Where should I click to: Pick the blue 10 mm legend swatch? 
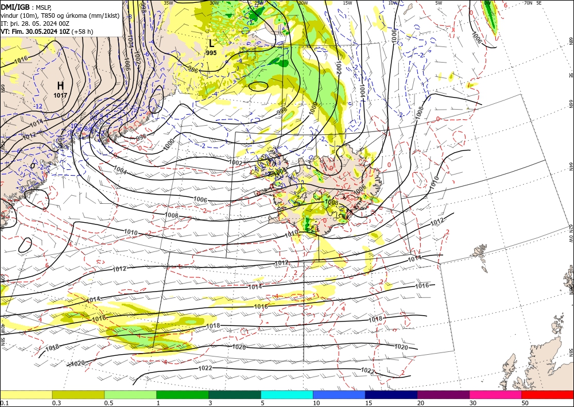(x=339, y=394)
